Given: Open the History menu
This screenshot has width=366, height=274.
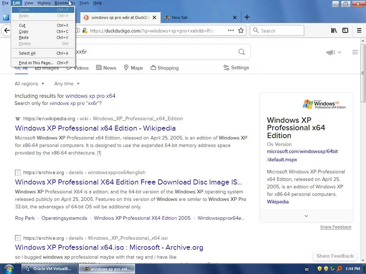Looking at the screenshot, I should click(x=44, y=3).
